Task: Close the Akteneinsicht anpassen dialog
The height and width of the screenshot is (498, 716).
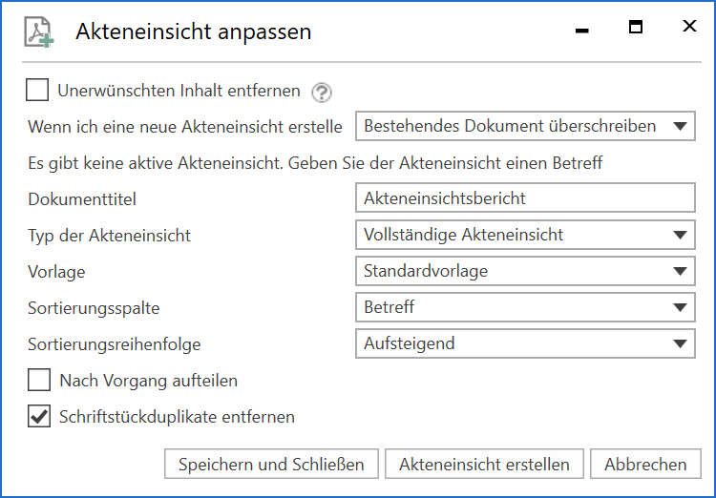Action: coord(689,28)
